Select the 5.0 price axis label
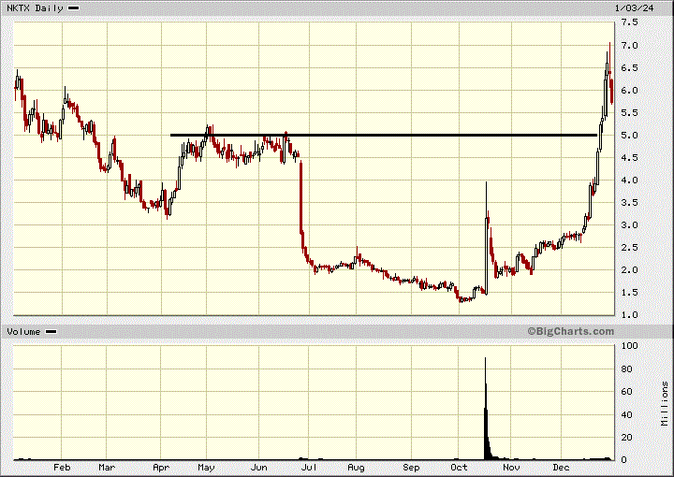Image resolution: width=674 pixels, height=477 pixels. (629, 136)
